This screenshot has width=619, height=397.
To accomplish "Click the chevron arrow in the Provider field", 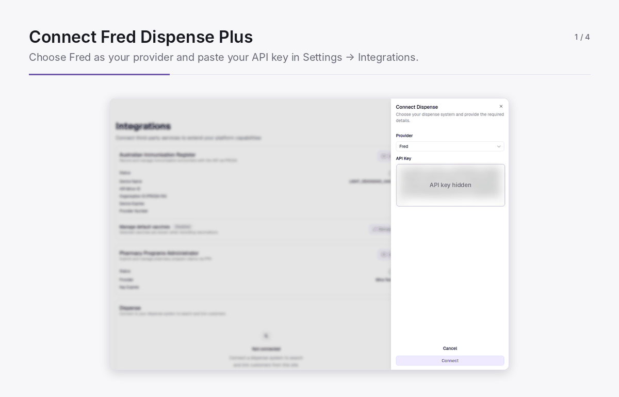I will (499, 146).
